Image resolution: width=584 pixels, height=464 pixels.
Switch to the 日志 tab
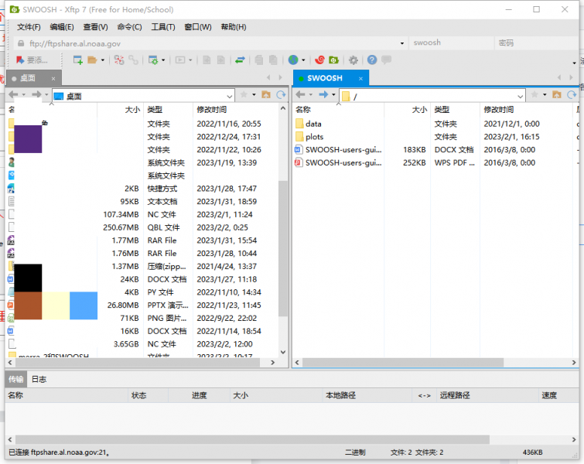point(39,380)
